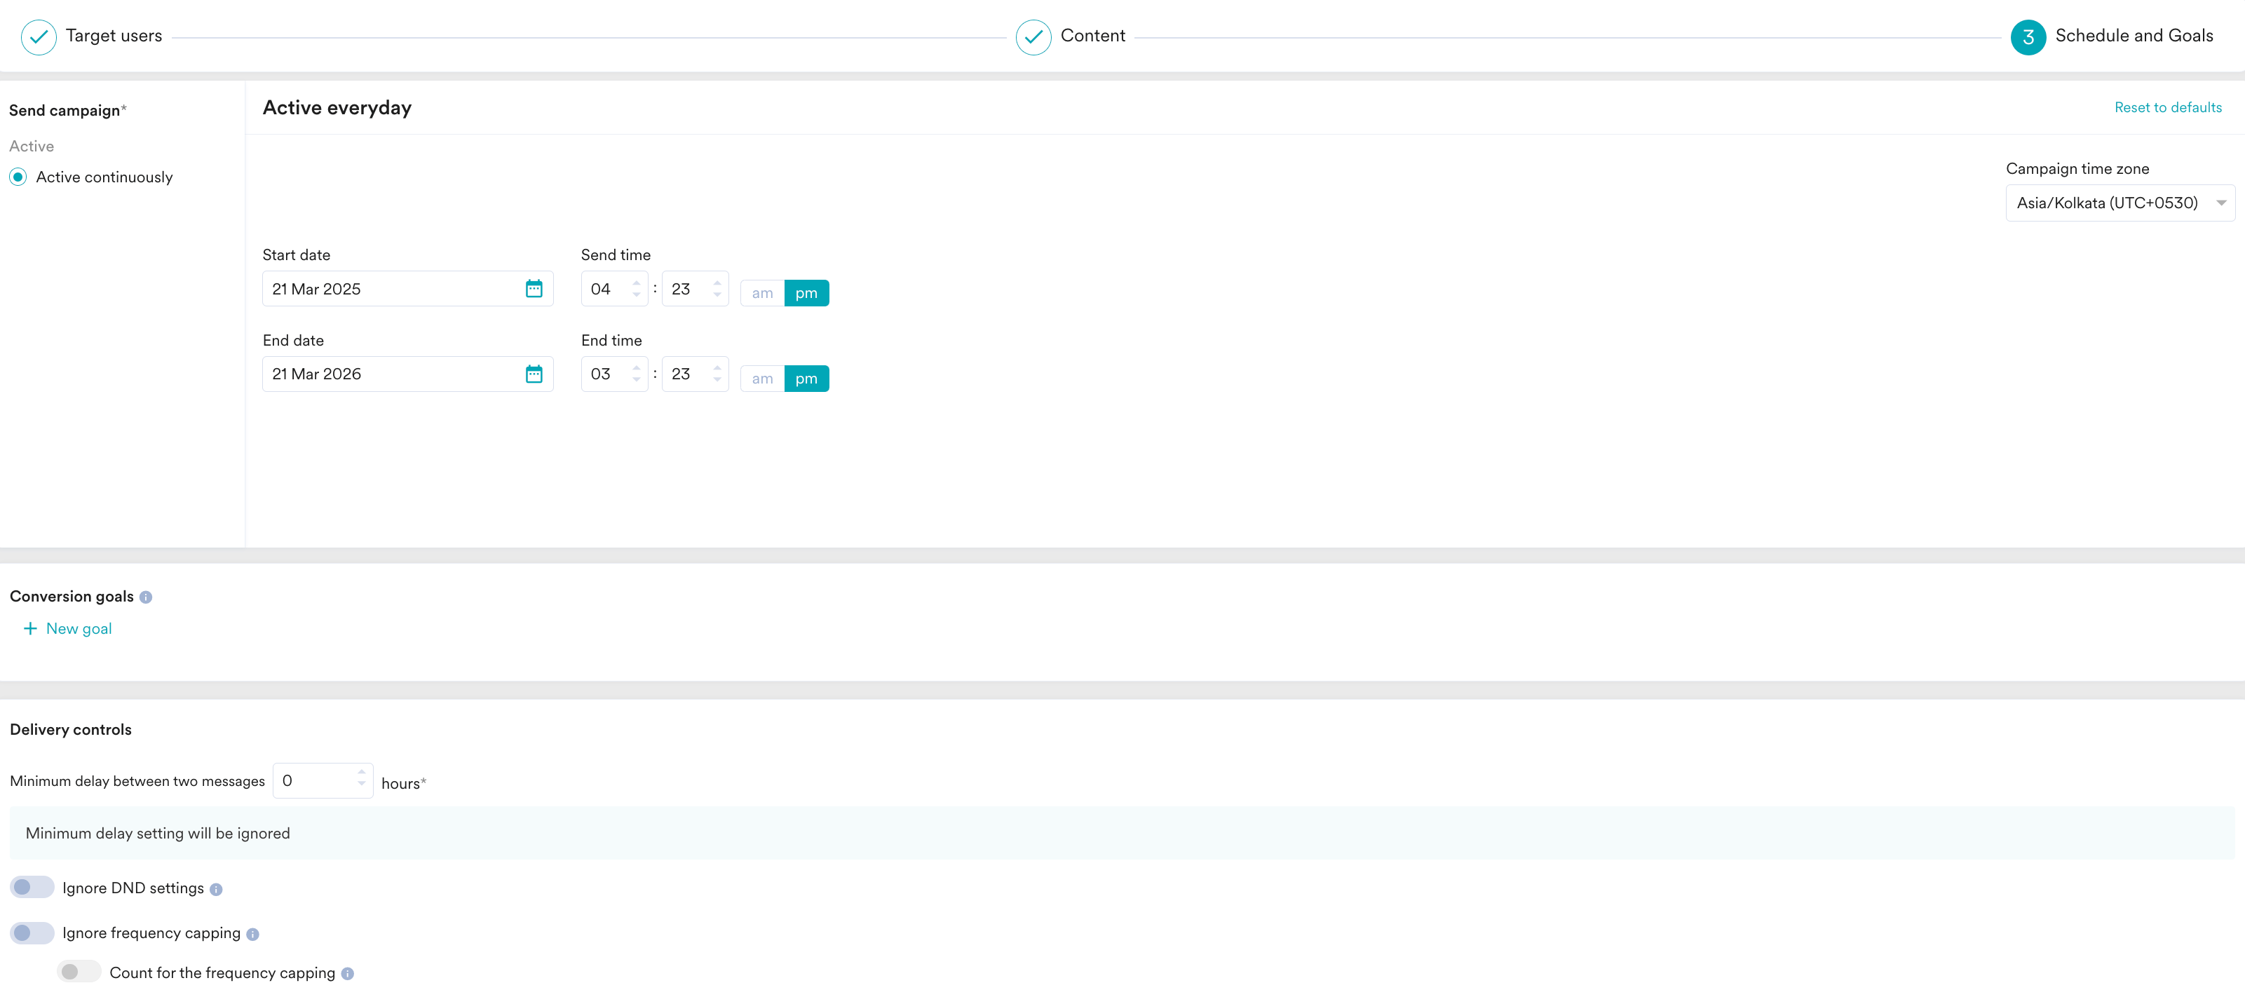The image size is (2245, 1004).
Task: Select am for Send time
Action: (x=763, y=293)
